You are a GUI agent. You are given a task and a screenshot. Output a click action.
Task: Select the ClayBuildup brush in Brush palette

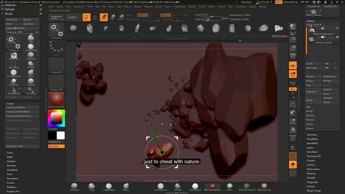coord(31,47)
